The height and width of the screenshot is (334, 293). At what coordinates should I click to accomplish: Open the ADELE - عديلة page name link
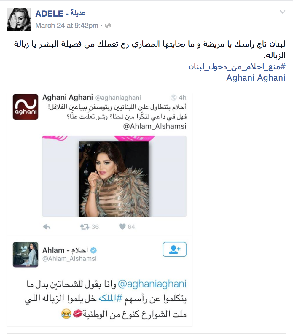(60, 13)
